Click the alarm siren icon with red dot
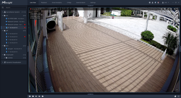This screenshot has width=181, height=98. click(x=158, y=3)
